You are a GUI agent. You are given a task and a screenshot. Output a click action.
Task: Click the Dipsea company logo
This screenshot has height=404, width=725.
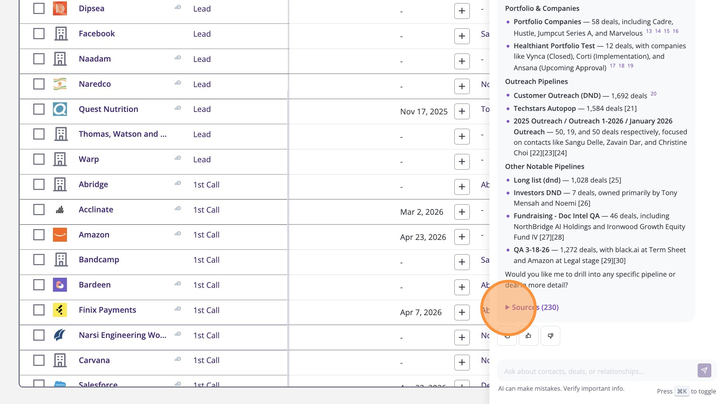60,9
